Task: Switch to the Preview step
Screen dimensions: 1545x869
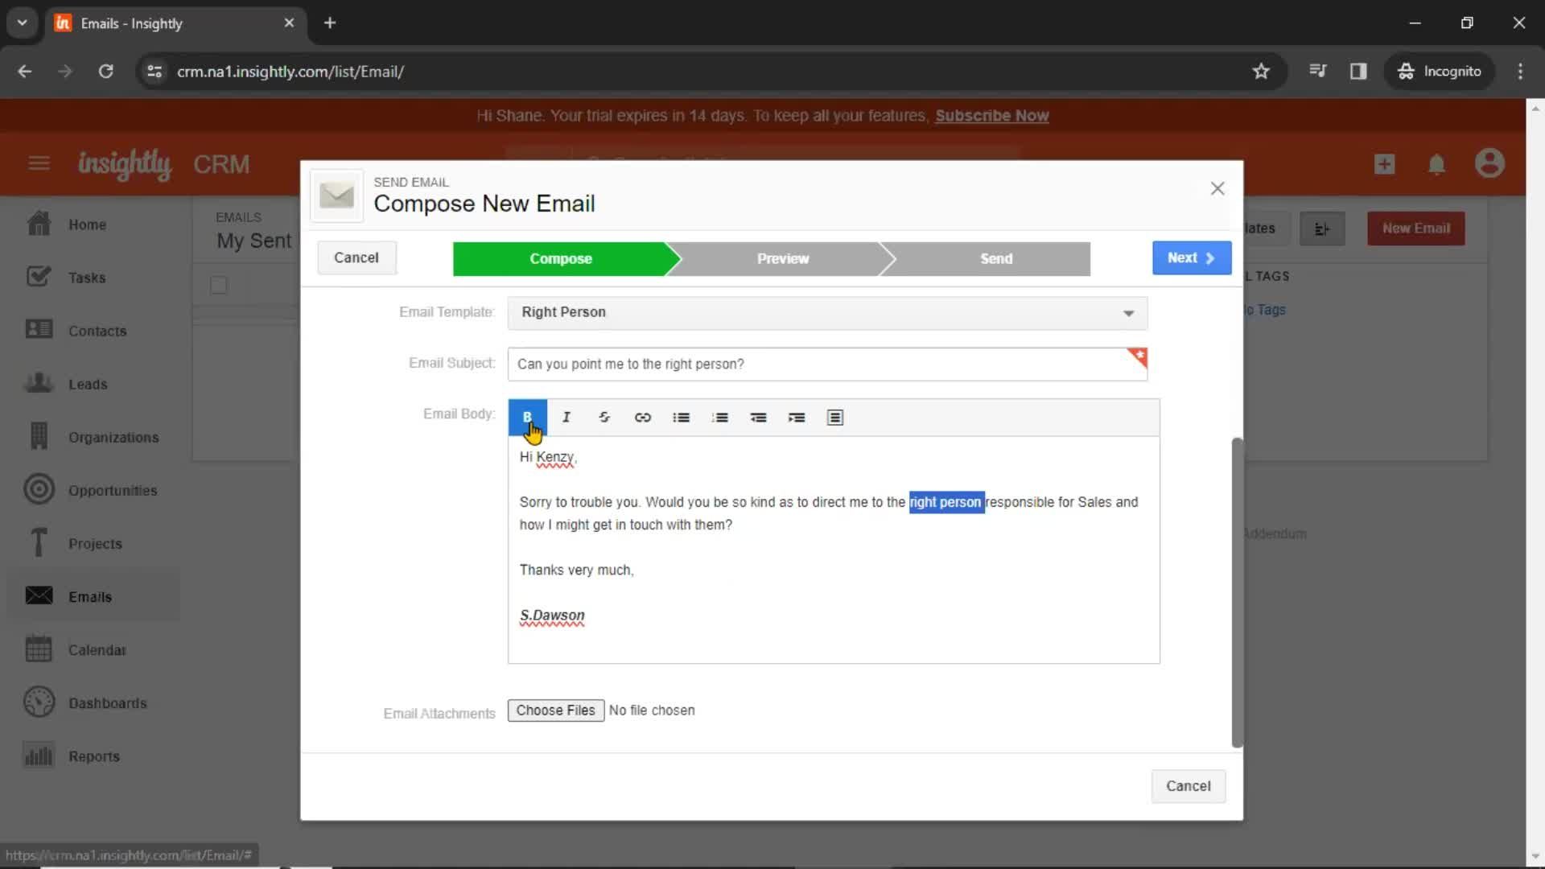Action: (x=783, y=257)
